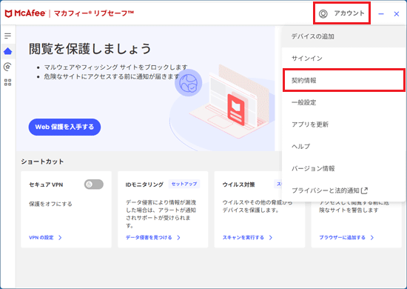Minimize the McAfee window
407x289 pixels.
click(x=381, y=14)
